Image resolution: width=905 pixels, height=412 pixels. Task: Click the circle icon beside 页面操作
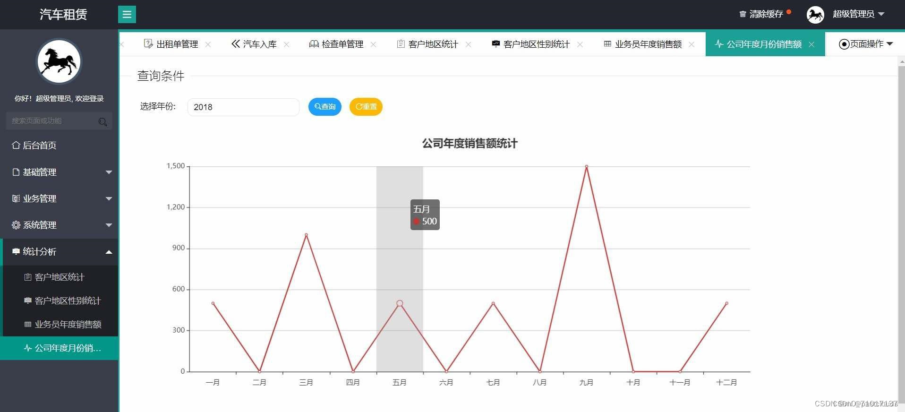pos(844,44)
